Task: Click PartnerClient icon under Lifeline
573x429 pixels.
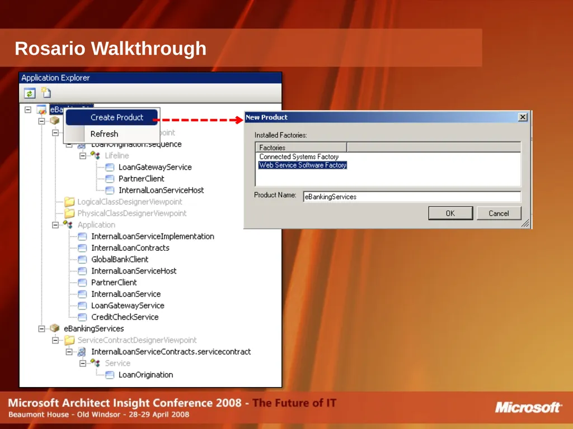Action: coord(110,179)
